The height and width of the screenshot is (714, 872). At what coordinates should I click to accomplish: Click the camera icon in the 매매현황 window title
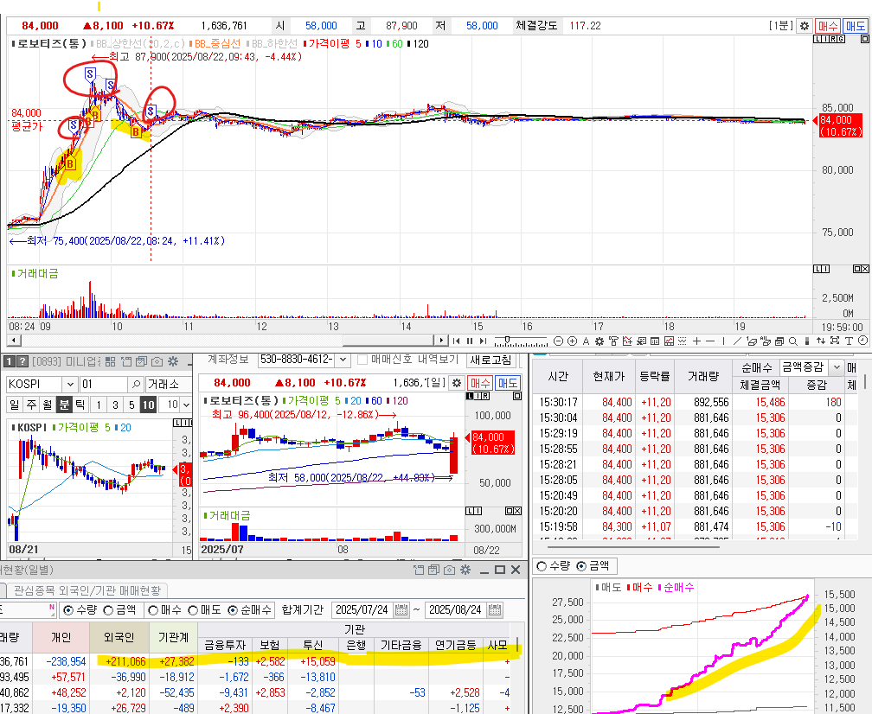[x=449, y=570]
